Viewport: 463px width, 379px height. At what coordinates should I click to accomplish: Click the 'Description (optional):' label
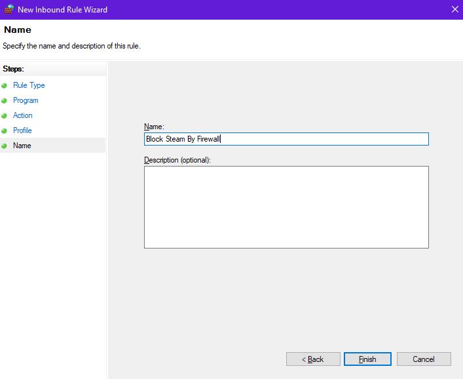coord(177,160)
